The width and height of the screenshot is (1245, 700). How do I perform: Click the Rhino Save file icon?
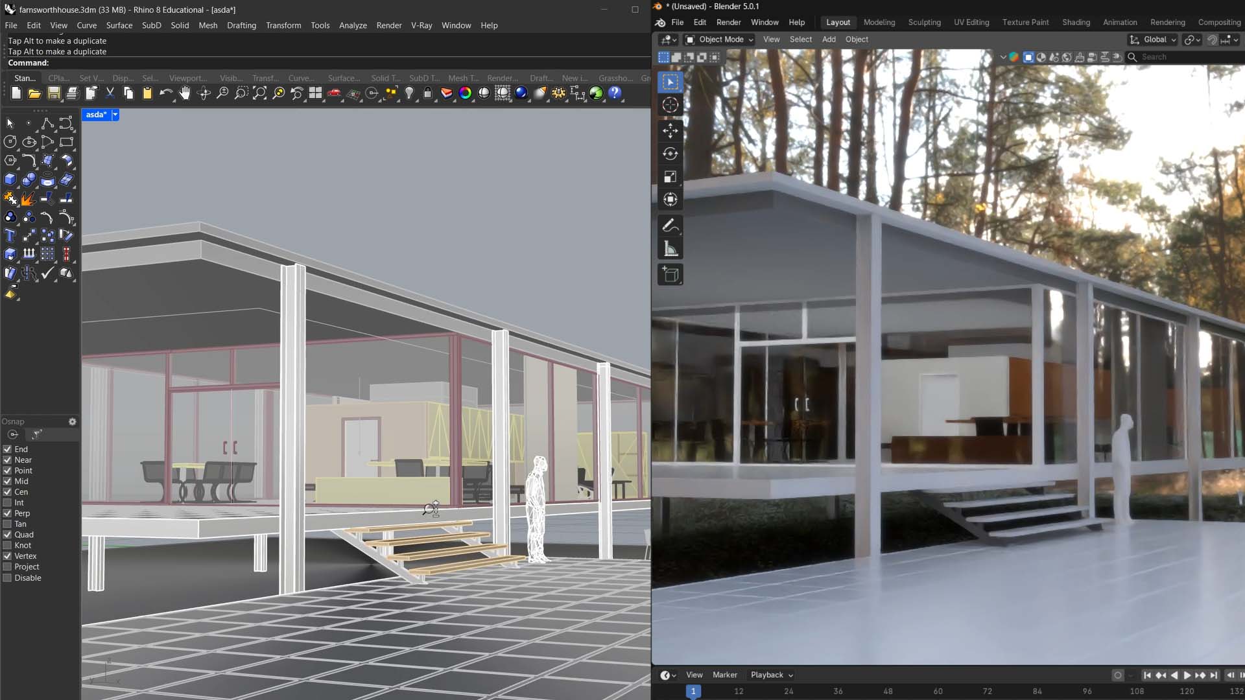point(54,93)
